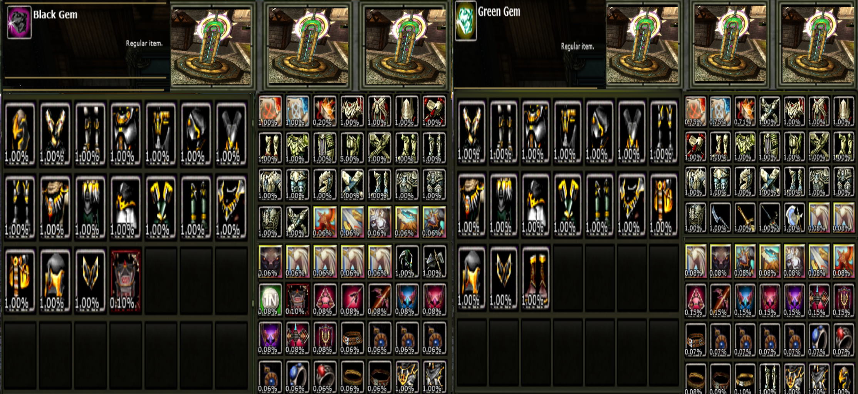Click the blue-bladed battle axe icon
The width and height of the screenshot is (858, 394).
point(794,218)
